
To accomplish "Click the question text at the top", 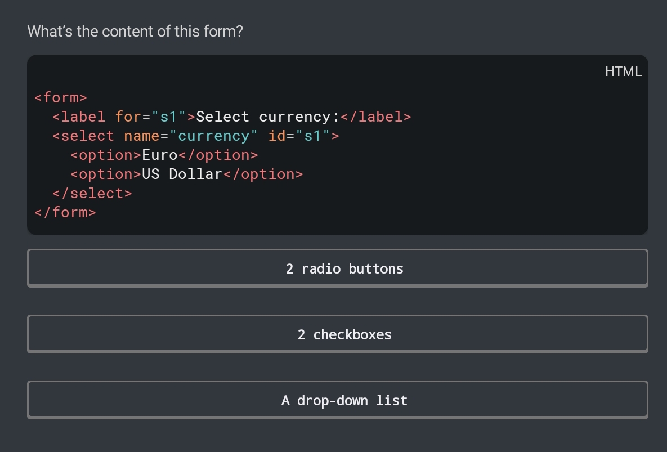I will click(x=135, y=32).
